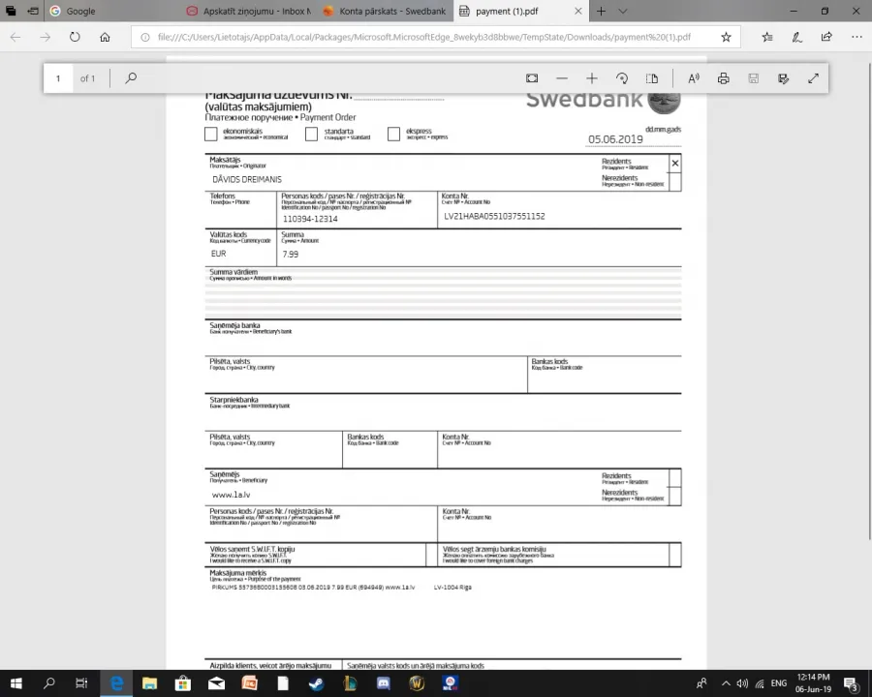Click the payer name DĀVIDS DREIMANIS

pyautogui.click(x=247, y=179)
